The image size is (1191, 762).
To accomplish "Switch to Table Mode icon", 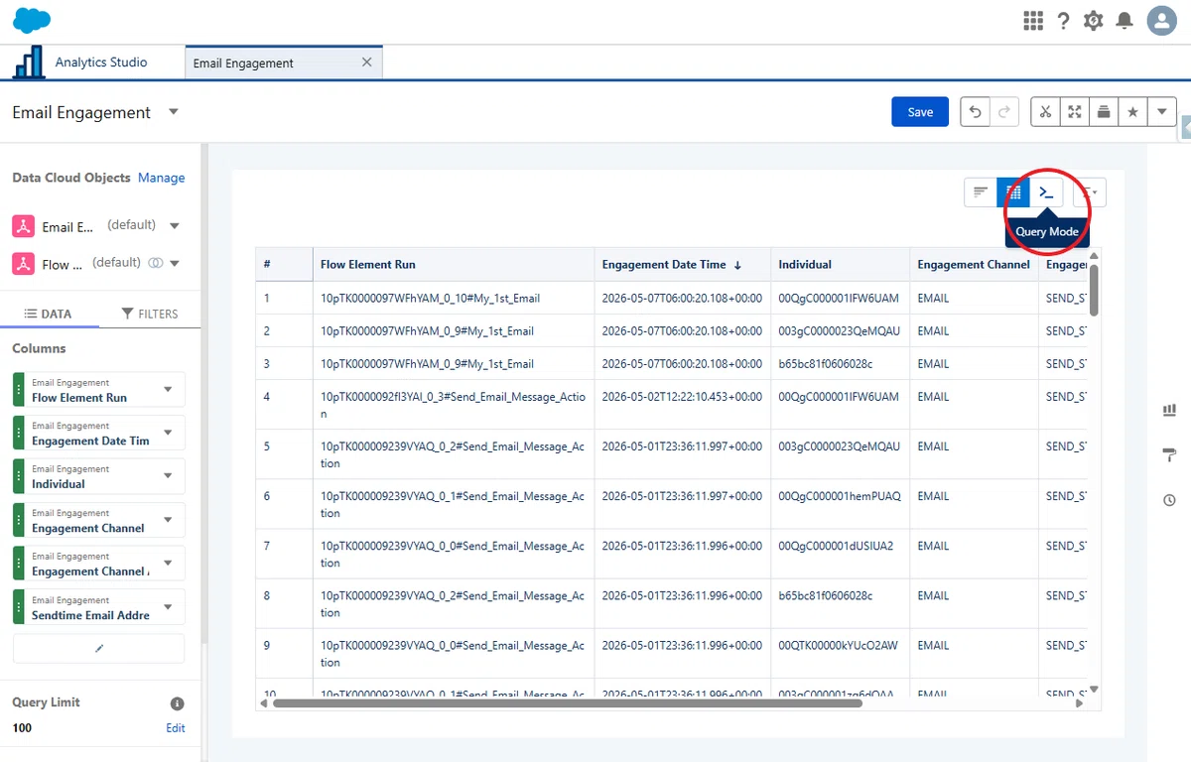I will coord(1013,191).
